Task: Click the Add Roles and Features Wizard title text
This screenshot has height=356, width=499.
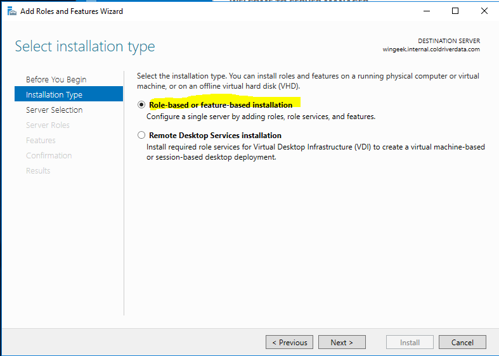Action: coord(72,11)
